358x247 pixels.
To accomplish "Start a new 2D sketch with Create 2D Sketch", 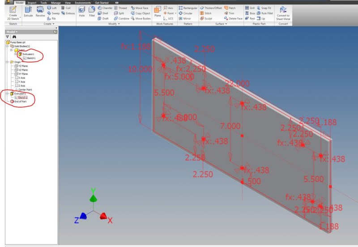I will tap(13, 13).
